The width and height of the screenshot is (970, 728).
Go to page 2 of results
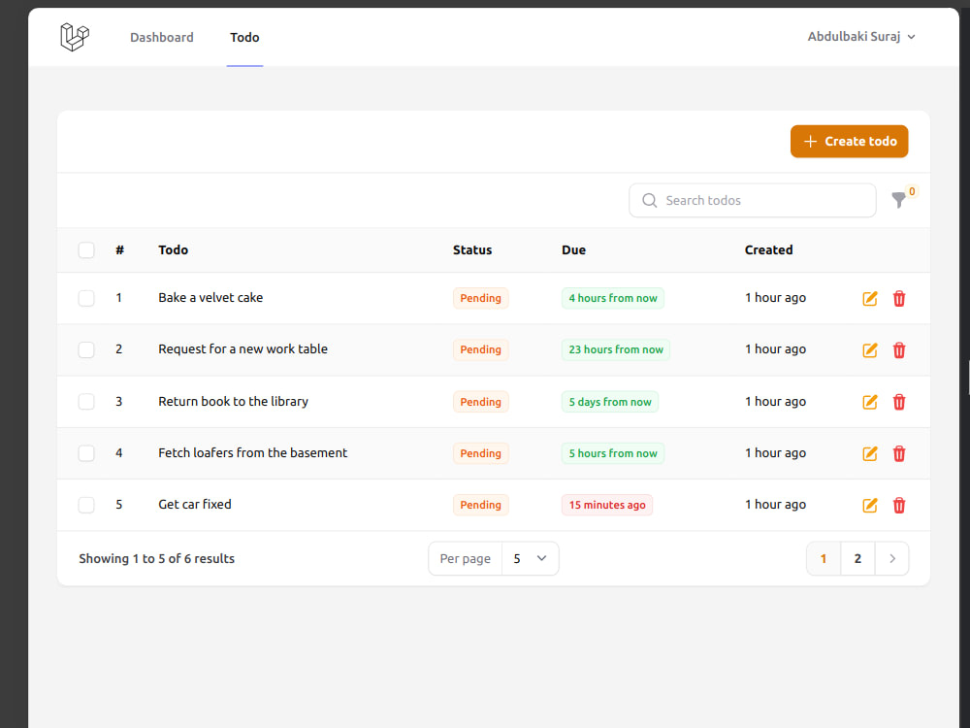point(857,558)
